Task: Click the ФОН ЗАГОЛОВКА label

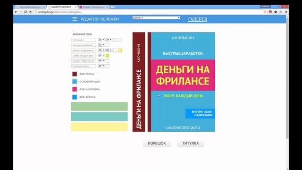Action: pos(90,89)
